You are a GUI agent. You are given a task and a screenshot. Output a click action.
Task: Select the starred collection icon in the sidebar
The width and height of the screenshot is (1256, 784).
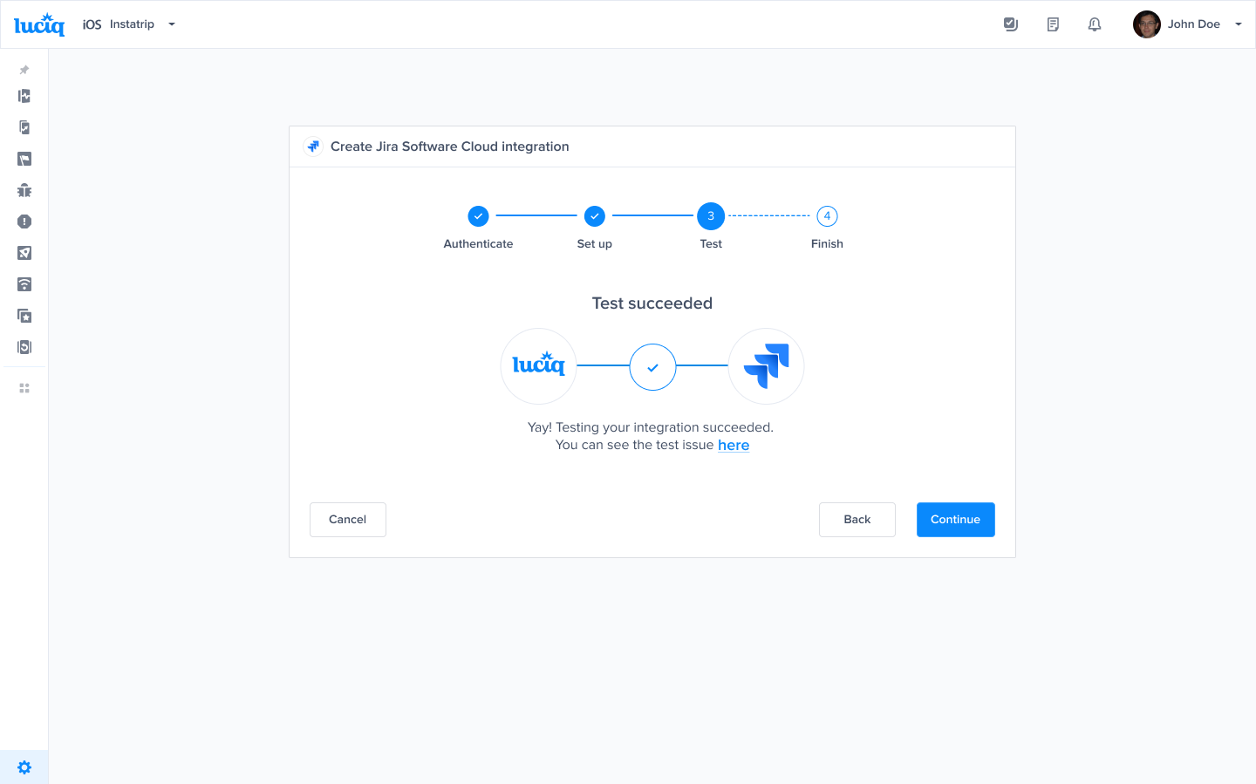pos(24,316)
